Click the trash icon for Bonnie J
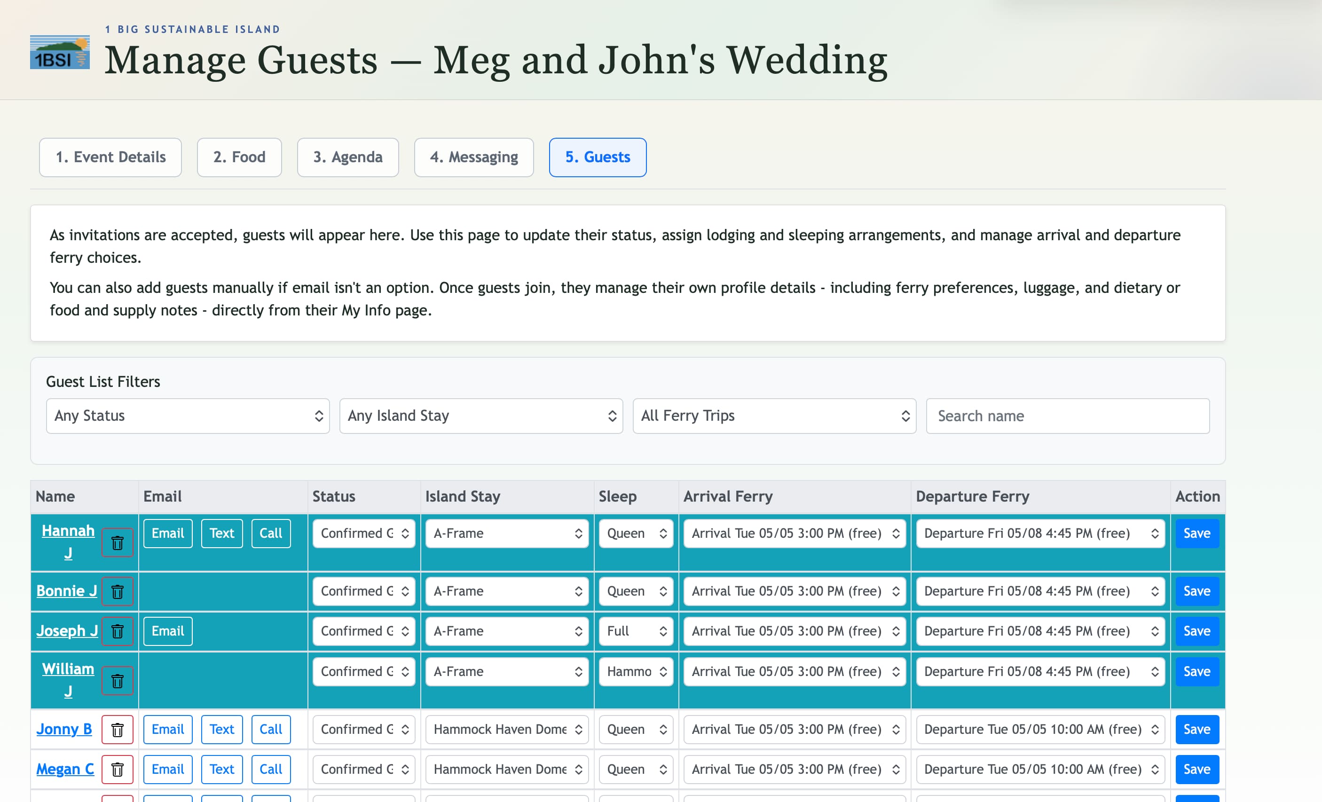This screenshot has height=802, width=1322. point(118,590)
